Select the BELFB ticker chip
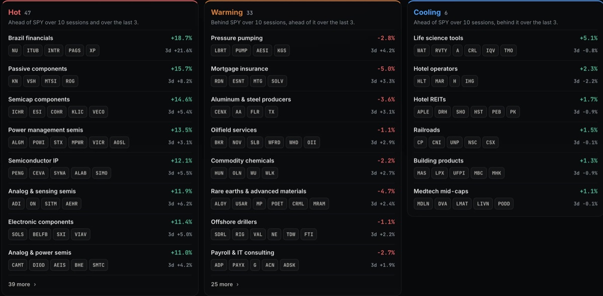Viewport: 603px width, 296px height. tap(40, 235)
